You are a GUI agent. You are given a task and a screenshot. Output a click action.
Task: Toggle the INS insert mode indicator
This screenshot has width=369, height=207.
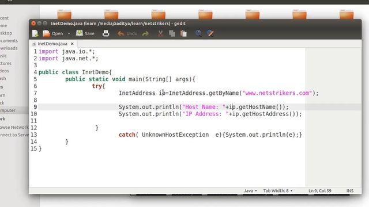click(x=350, y=190)
